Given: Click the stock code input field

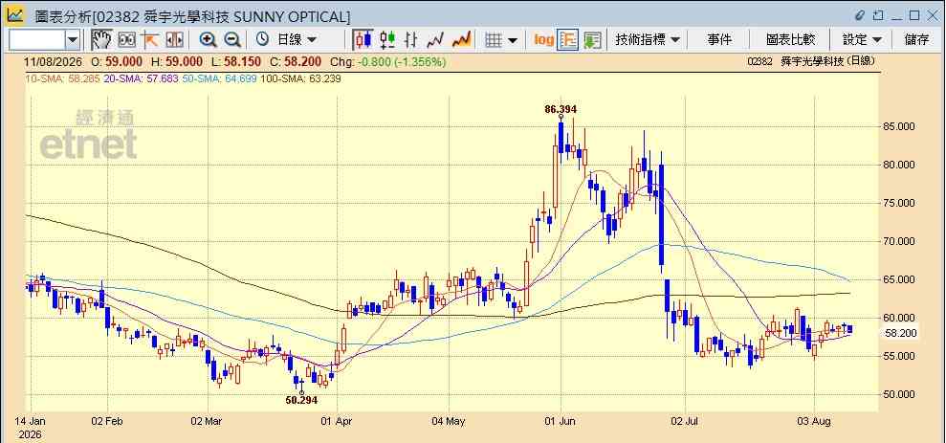Looking at the screenshot, I should [x=36, y=40].
